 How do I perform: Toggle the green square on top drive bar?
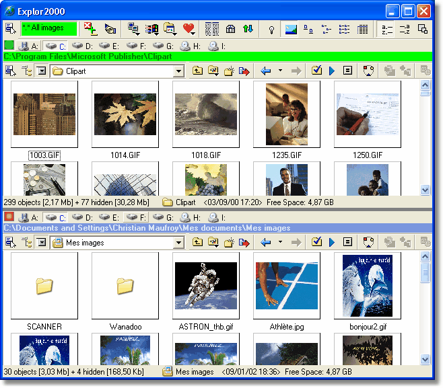click(9, 45)
